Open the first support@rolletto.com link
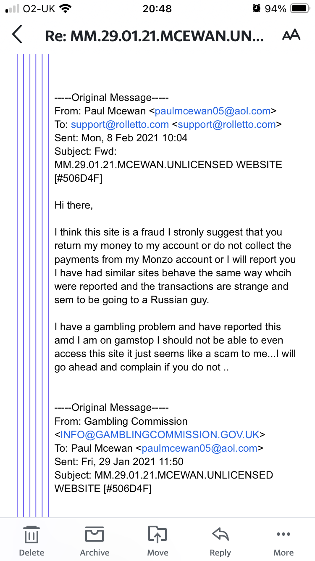Viewport: 315px width, 561px height. 120,124
